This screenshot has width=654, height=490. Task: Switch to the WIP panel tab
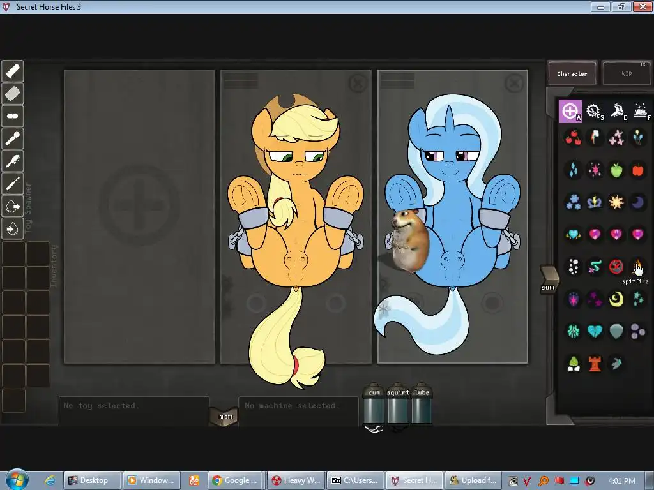627,74
